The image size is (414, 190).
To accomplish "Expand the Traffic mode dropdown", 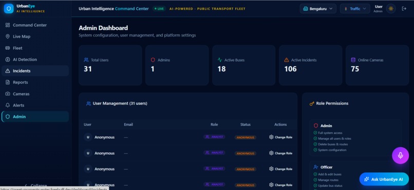I will 355,9.
